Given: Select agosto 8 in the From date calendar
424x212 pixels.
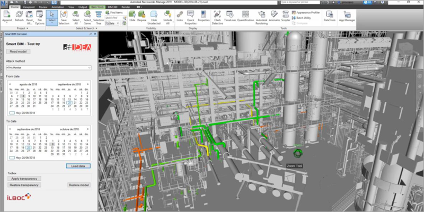Looking at the screenshot, I should 23,96.
